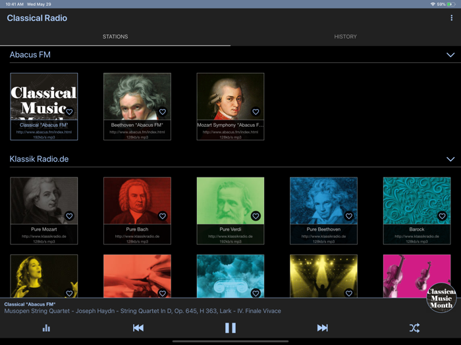
Task: Click the URL under Pure Verdi
Action: pos(230,237)
